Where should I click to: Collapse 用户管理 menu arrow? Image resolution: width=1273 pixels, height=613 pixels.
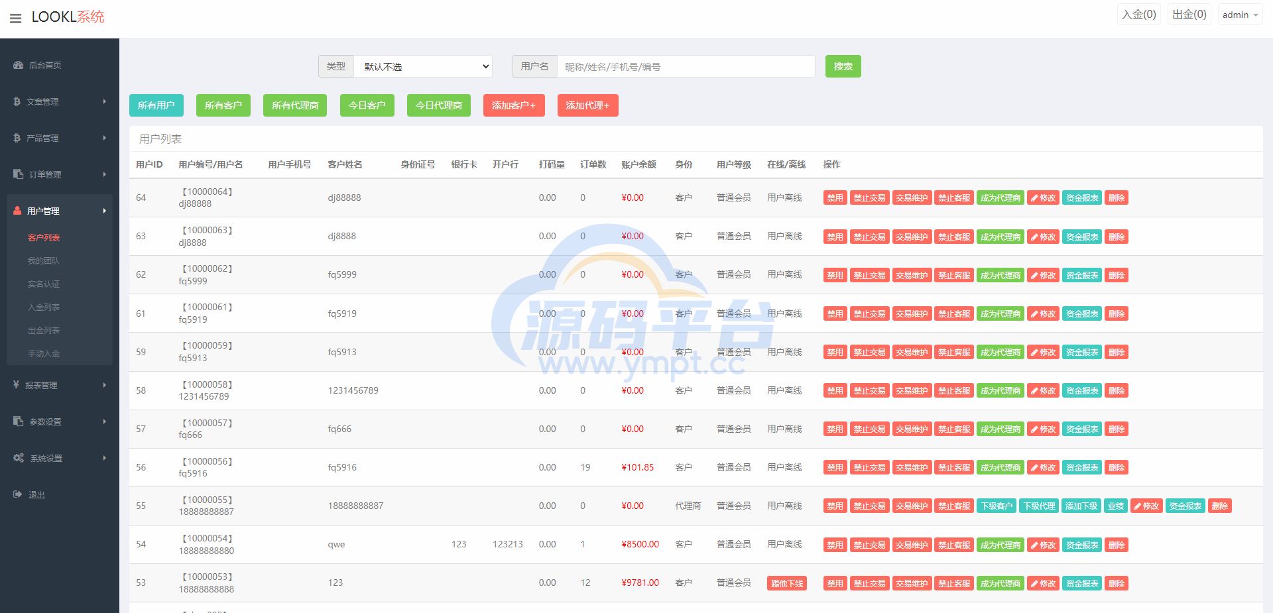tap(105, 211)
